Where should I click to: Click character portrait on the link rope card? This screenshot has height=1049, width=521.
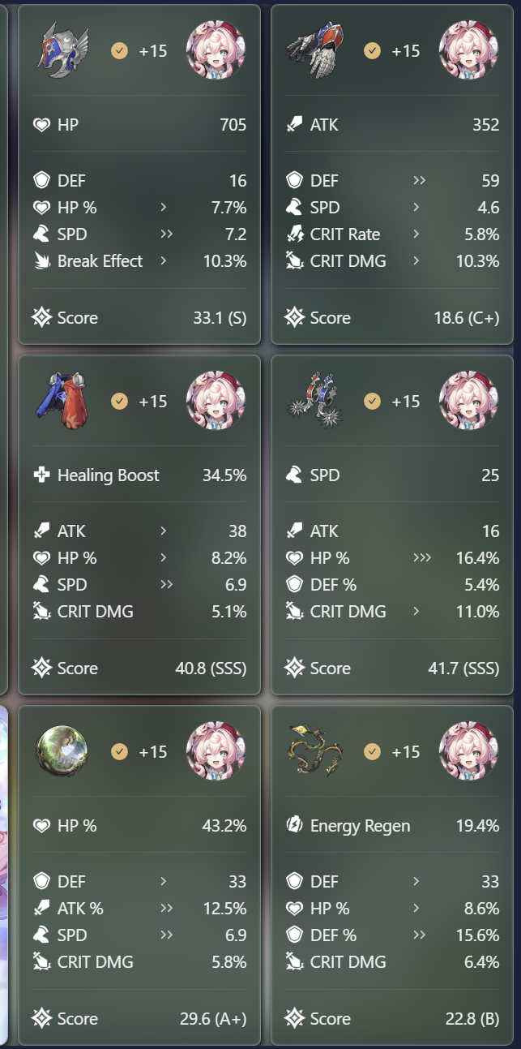click(x=468, y=751)
